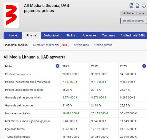Click value 24 155 000 €

coord(128,129)
